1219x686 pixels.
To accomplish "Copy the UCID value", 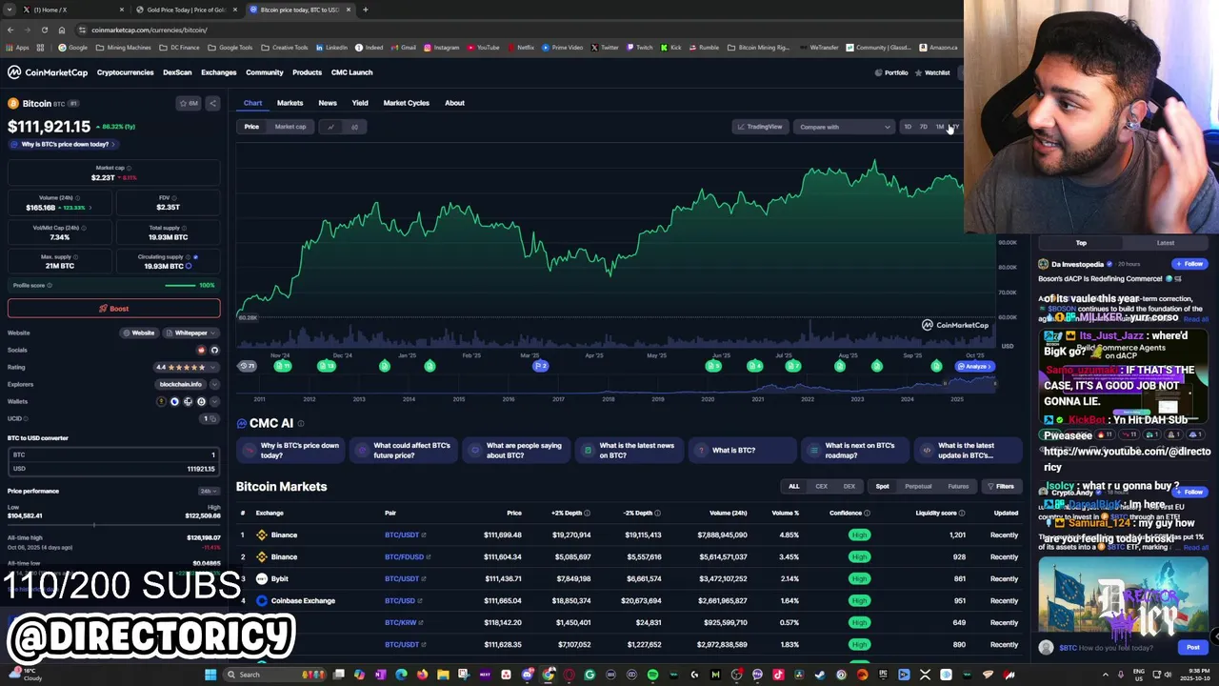I will click(214, 418).
